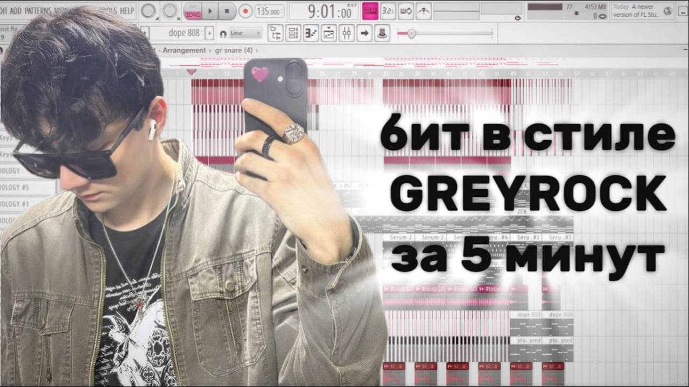The height and width of the screenshot is (387, 689).
Task: Toggle the magnet snap icon
Action: [222, 33]
